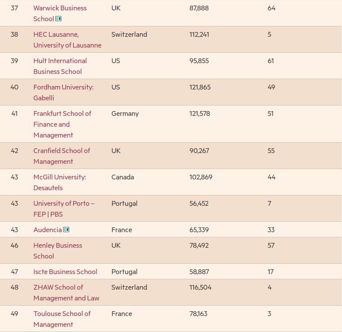
Task: Open the profile icon next to Audencia
Action: [x=66, y=230]
